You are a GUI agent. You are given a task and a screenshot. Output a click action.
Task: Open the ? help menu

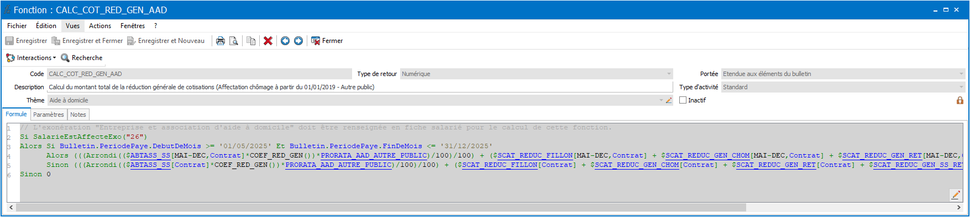[x=156, y=26]
